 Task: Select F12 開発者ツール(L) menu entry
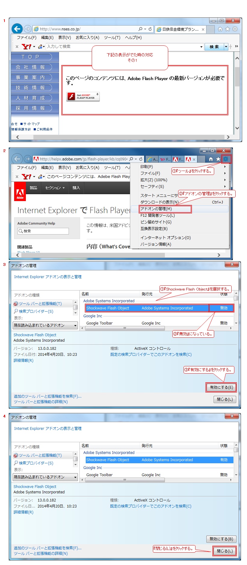(179, 216)
